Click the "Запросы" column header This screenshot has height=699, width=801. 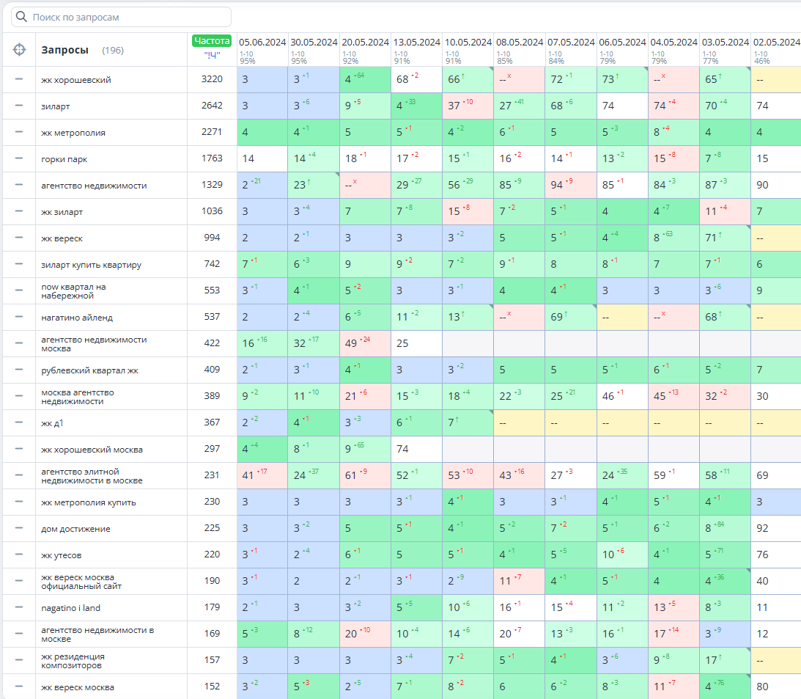pos(64,50)
